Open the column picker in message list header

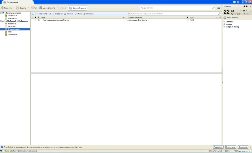tap(220, 17)
